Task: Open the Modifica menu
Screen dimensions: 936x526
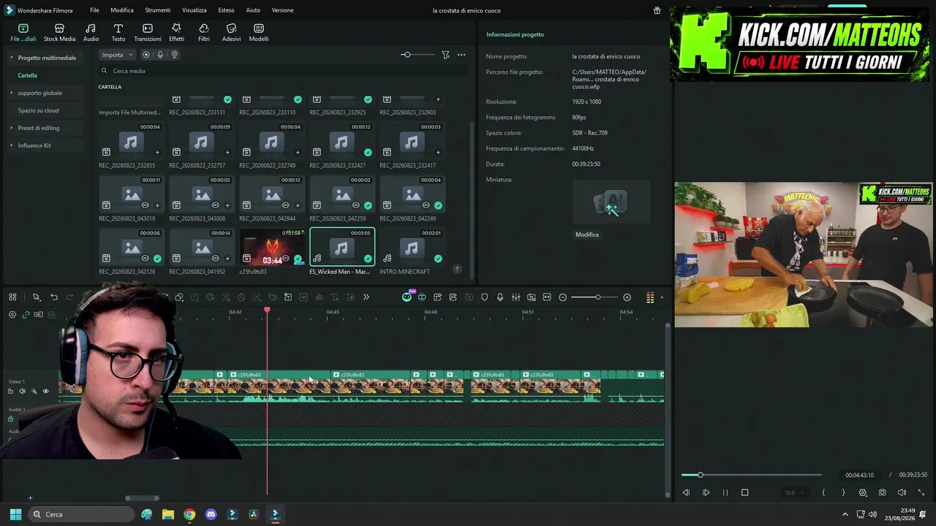Action: pyautogui.click(x=122, y=10)
